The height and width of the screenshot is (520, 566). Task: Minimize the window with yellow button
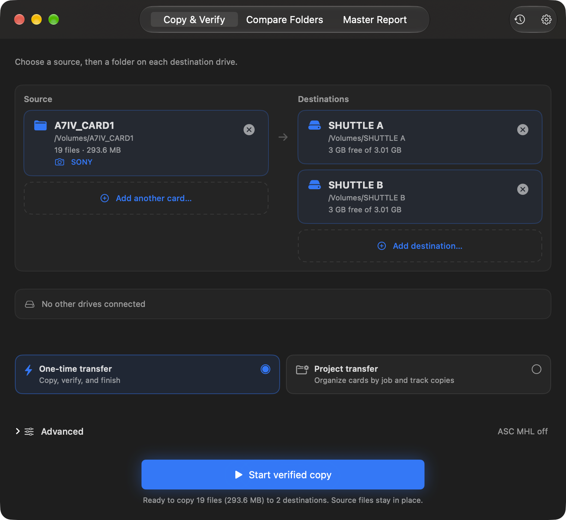pos(36,19)
